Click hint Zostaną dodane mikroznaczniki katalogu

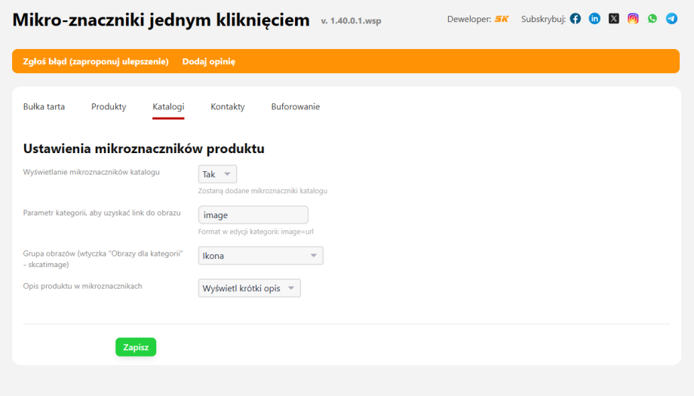click(263, 191)
